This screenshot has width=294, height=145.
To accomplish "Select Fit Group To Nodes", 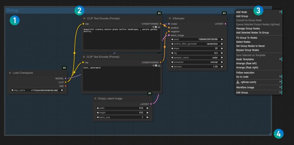I will (x=259, y=38).
